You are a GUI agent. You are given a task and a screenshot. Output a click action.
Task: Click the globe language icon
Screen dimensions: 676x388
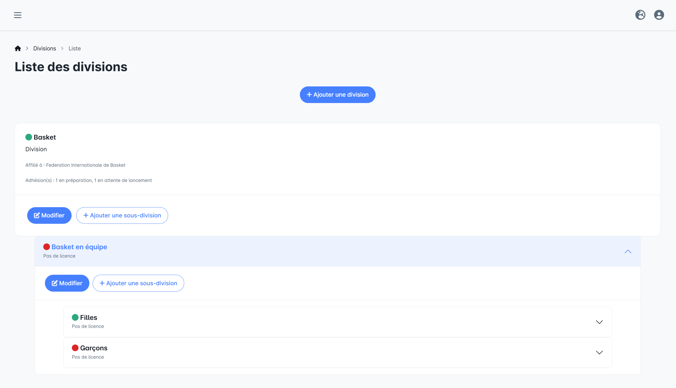pos(640,15)
